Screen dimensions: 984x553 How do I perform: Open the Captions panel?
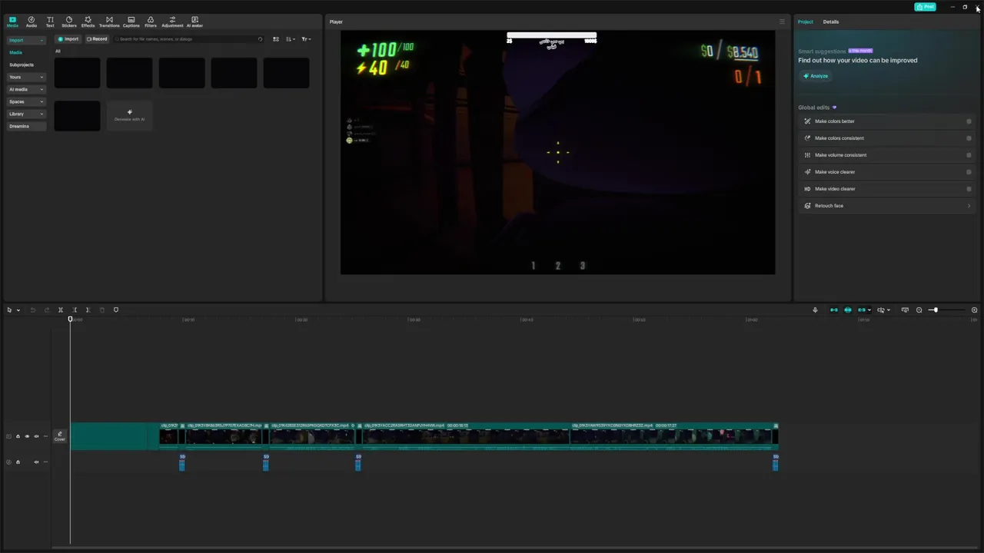[131, 22]
